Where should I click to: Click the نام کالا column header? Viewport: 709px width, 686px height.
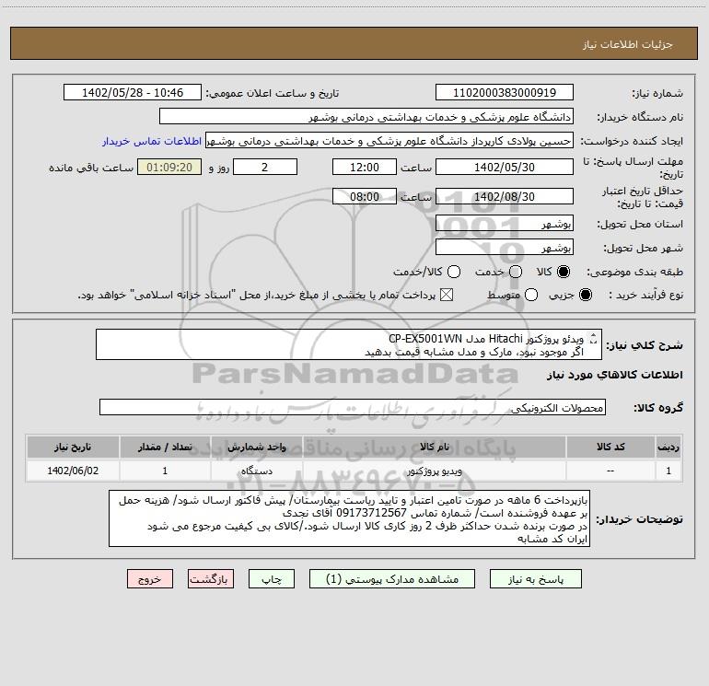434,447
